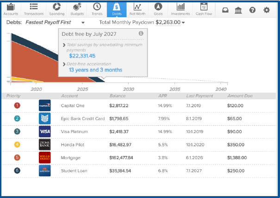Select the Visa Platinum account name
The image size is (280, 198).
coord(75,132)
